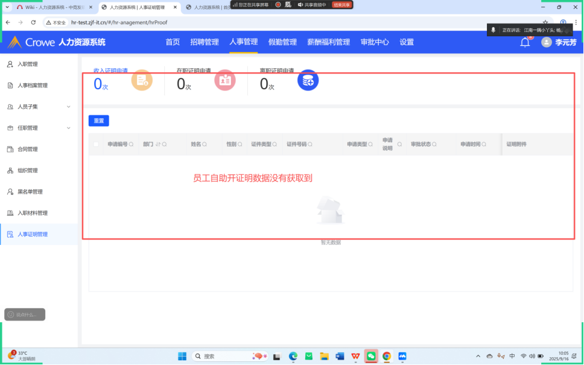Close the 人事证明管理 browser tab

click(175, 7)
